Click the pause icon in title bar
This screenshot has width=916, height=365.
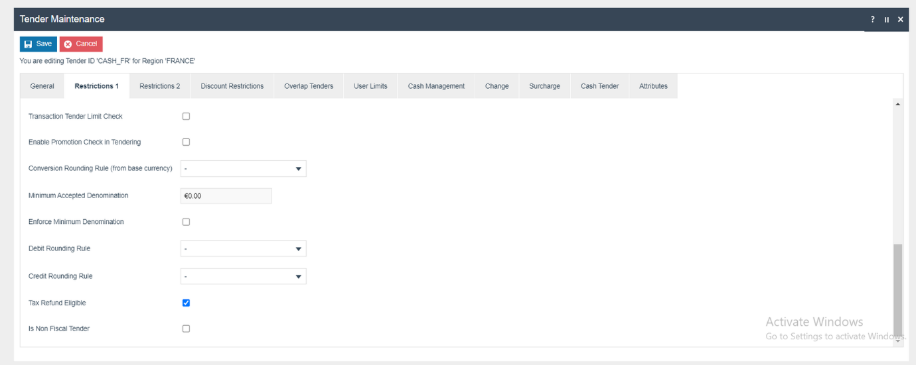(887, 20)
